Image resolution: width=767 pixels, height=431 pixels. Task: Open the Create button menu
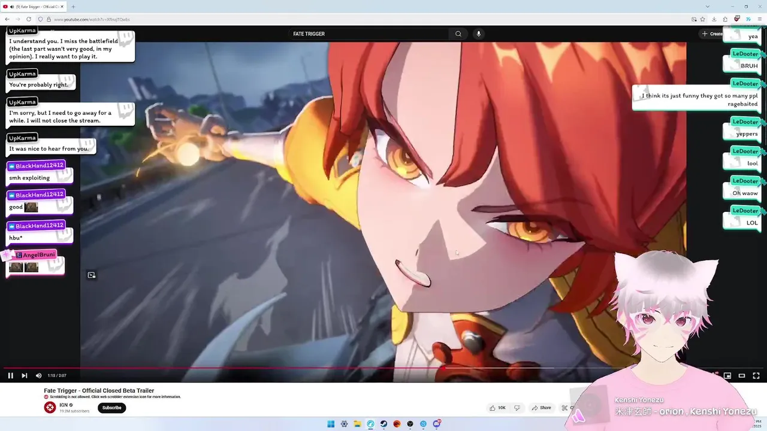click(x=712, y=34)
